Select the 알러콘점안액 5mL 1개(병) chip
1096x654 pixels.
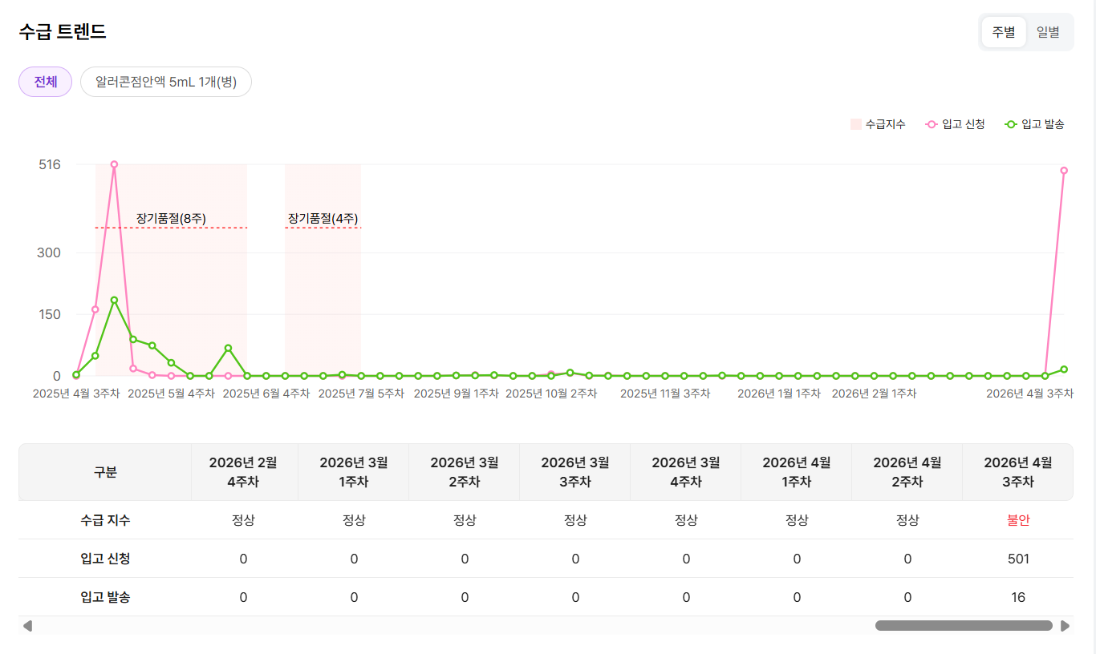point(166,82)
